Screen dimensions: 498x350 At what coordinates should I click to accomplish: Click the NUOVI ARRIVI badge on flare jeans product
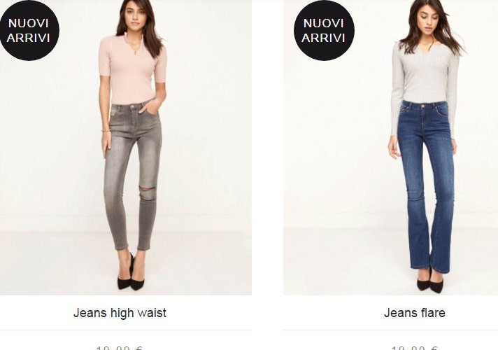click(x=324, y=31)
